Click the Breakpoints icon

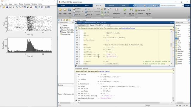(x=117, y=10)
